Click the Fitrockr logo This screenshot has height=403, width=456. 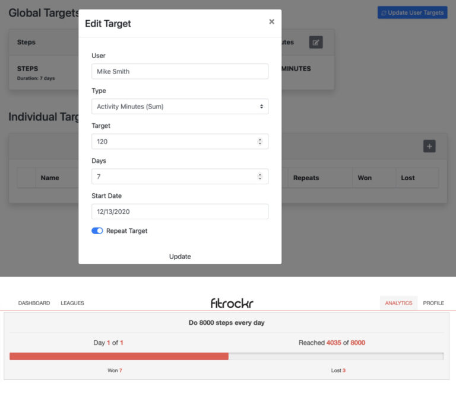(x=232, y=303)
